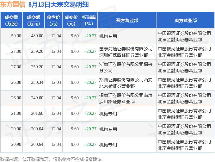Click seller 中国银河证券 in the 480.00 row
This screenshot has width=215, height=162.
[x=184, y=36]
